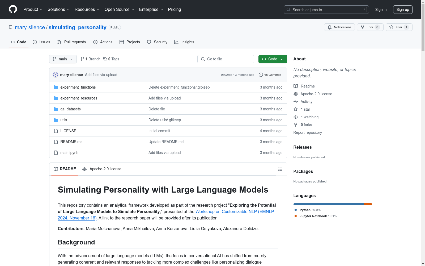Viewport: 425px width, 266px height.
Task: Click the Go to file search field
Action: coord(226,59)
